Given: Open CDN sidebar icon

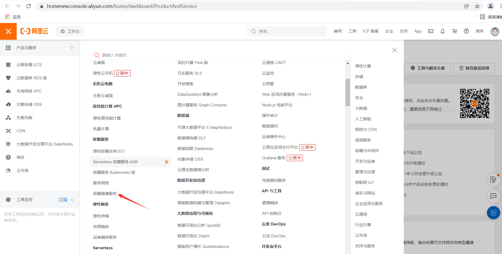Looking at the screenshot, I should tap(8, 131).
